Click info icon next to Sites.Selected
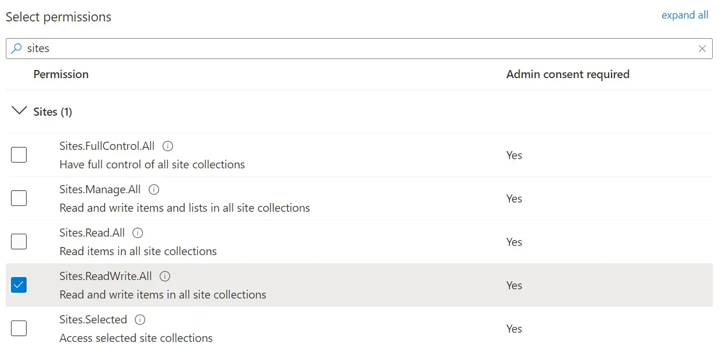This screenshot has width=722, height=350. click(139, 319)
